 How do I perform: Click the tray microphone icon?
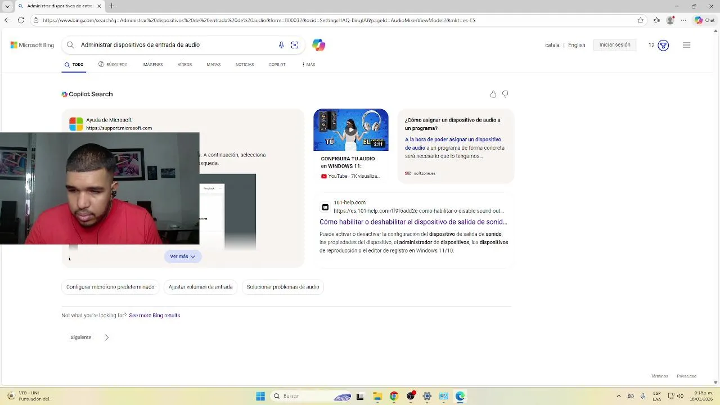click(x=643, y=396)
